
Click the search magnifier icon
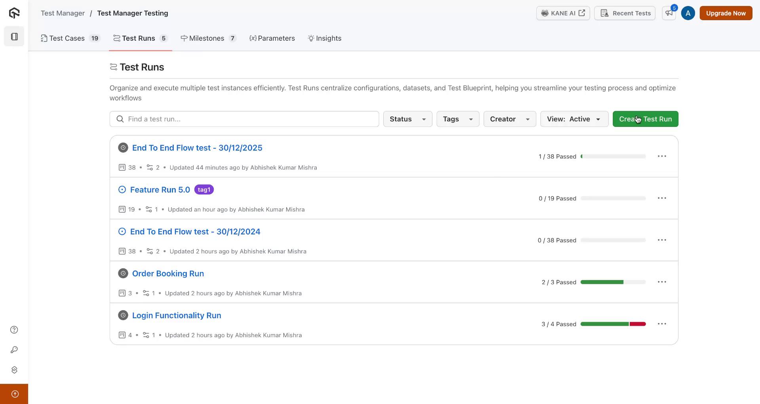coord(120,119)
